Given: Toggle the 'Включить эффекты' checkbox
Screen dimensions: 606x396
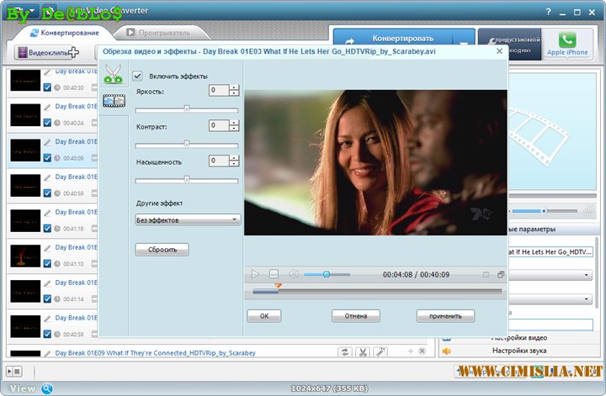Looking at the screenshot, I should 138,76.
